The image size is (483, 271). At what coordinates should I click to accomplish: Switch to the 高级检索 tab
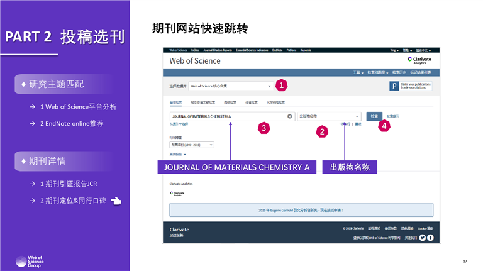[x=230, y=102]
